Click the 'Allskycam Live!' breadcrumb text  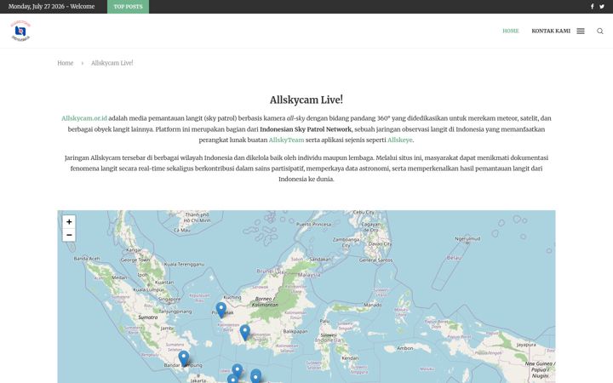pyautogui.click(x=112, y=63)
